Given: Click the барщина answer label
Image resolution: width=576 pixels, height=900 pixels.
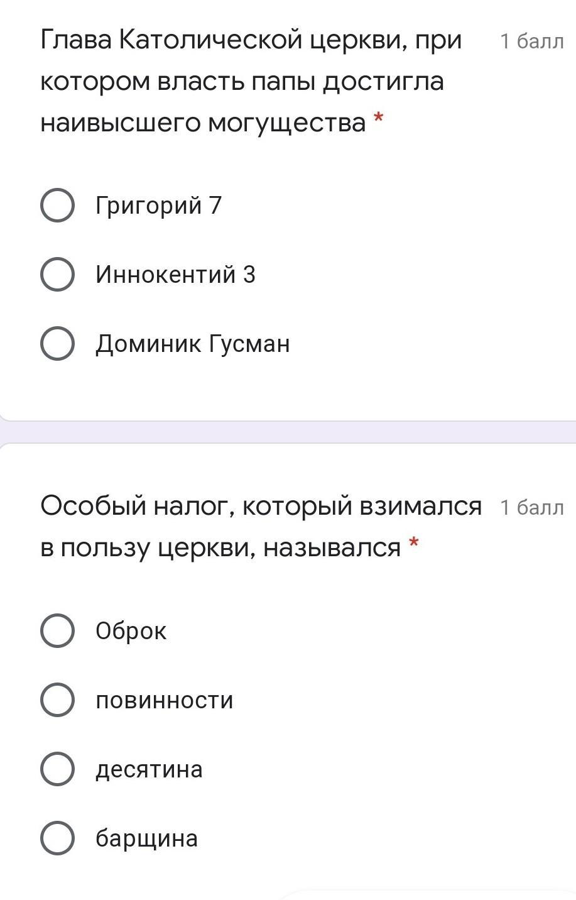Looking at the screenshot, I should point(146,838).
